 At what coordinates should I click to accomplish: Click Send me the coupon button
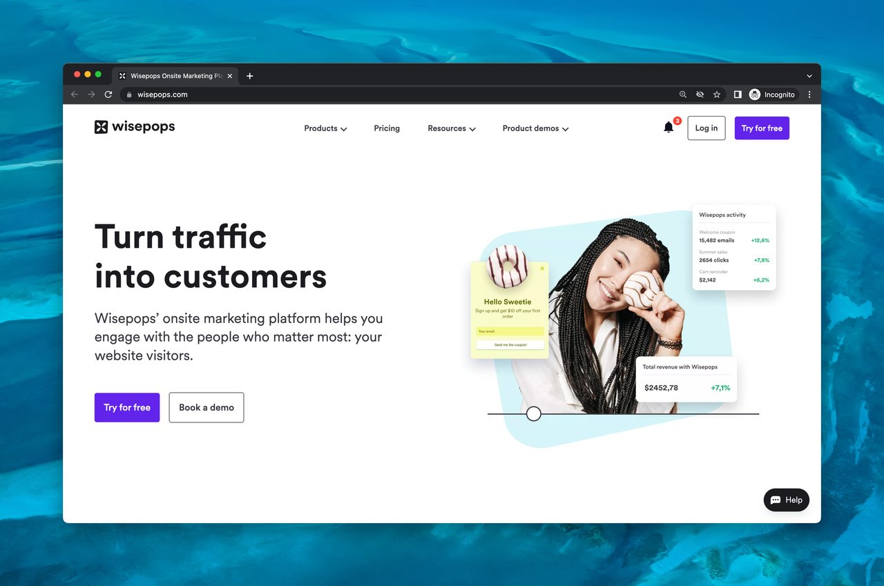[510, 344]
